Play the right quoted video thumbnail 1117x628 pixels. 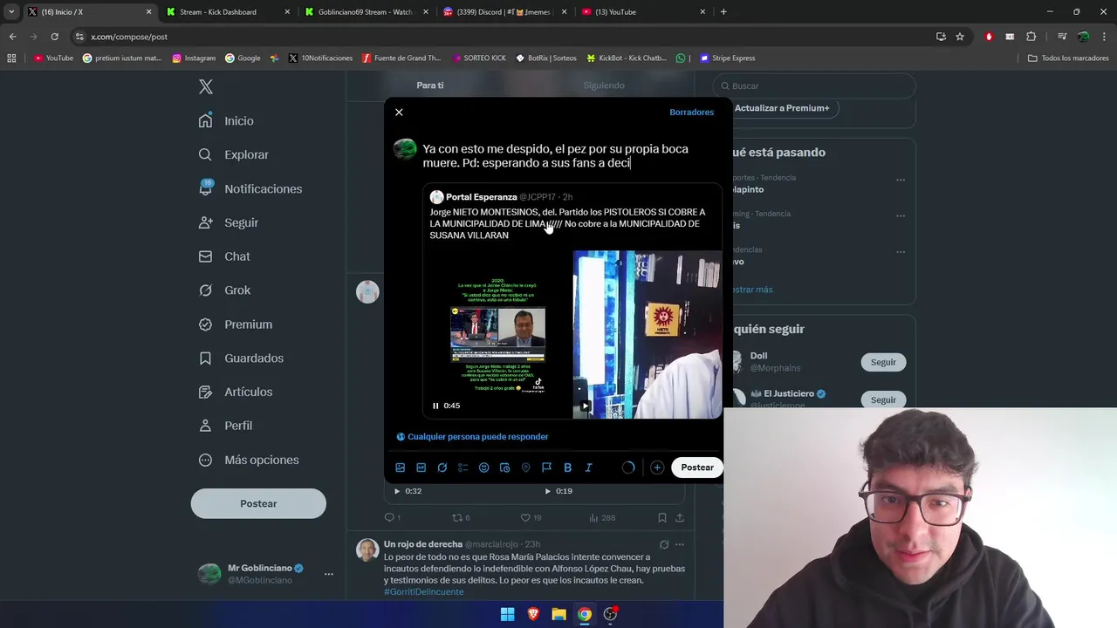point(585,406)
